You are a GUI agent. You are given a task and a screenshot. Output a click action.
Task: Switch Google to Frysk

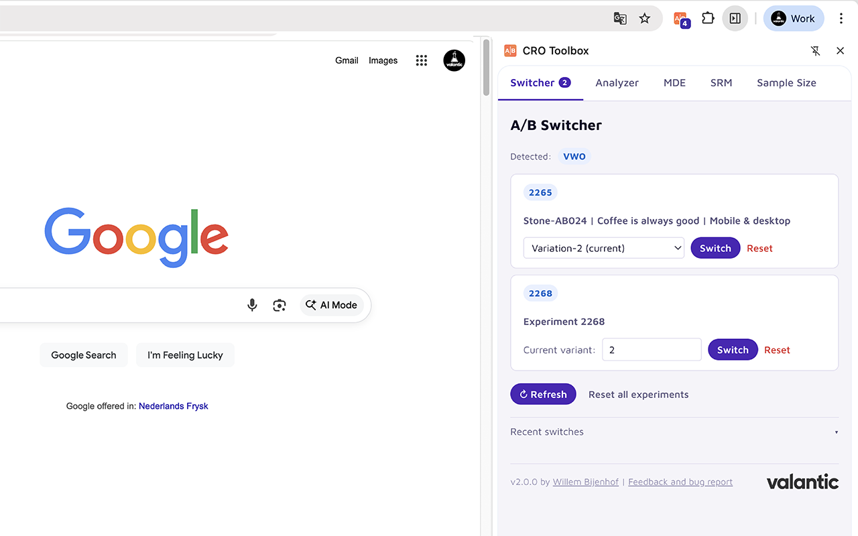197,406
